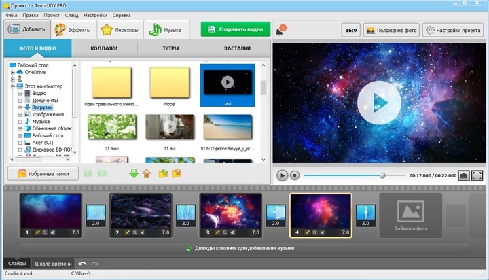Expand the Видео tree node
The width and height of the screenshot is (489, 280).
[20, 93]
